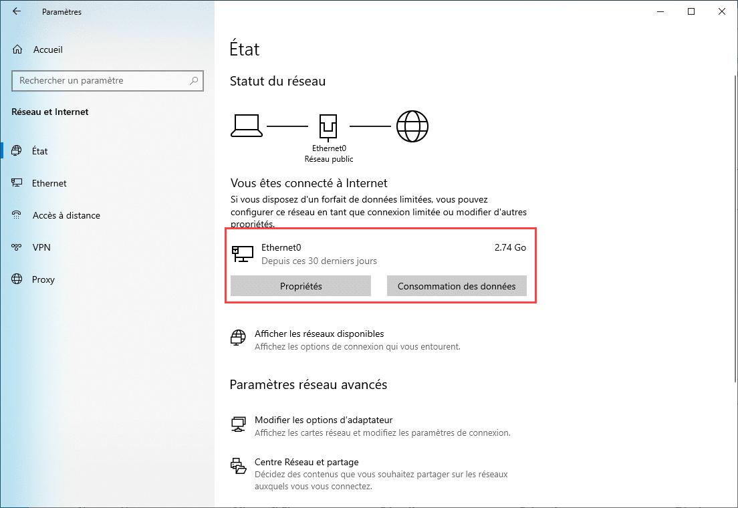Select the Proxy globe icon
738x508 pixels.
click(17, 279)
